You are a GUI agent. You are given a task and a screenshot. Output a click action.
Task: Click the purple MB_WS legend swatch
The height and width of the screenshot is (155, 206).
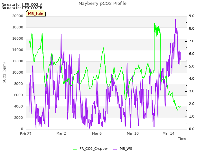point(115,149)
